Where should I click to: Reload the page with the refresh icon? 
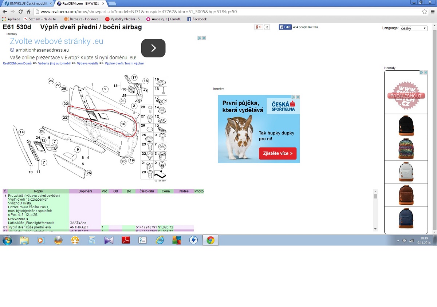pyautogui.click(x=21, y=12)
